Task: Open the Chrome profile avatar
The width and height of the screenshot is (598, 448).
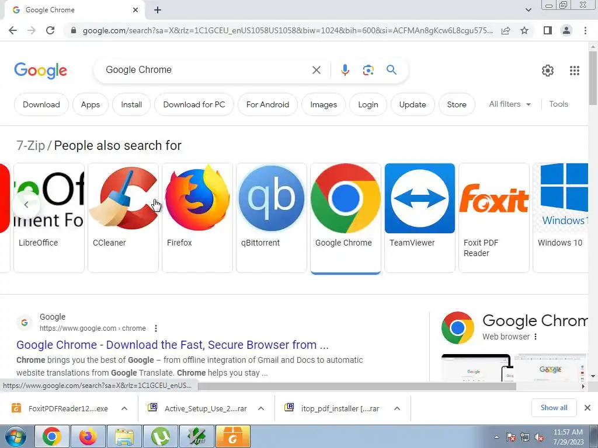Action: (566, 30)
